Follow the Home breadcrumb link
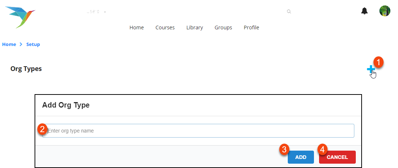Viewport: 398px width, 168px height. coord(9,45)
